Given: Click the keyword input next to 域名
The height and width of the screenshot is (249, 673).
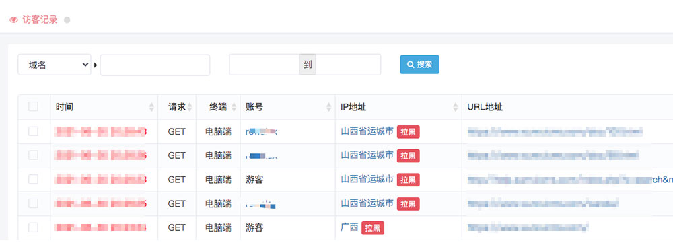Looking at the screenshot, I should (x=155, y=65).
